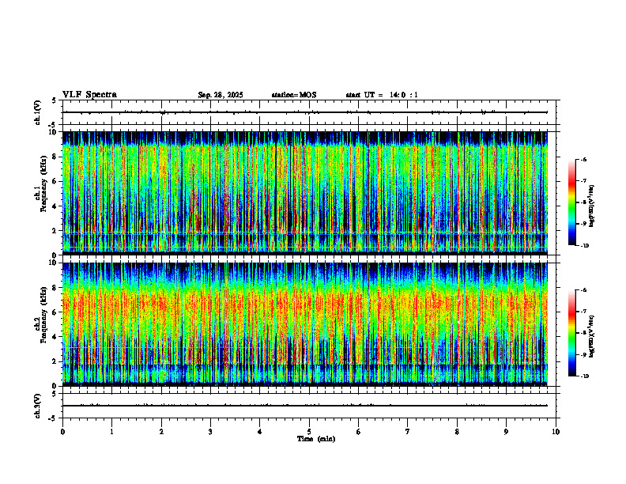Click the ch.1 voltage waveform trace

tap(305, 112)
